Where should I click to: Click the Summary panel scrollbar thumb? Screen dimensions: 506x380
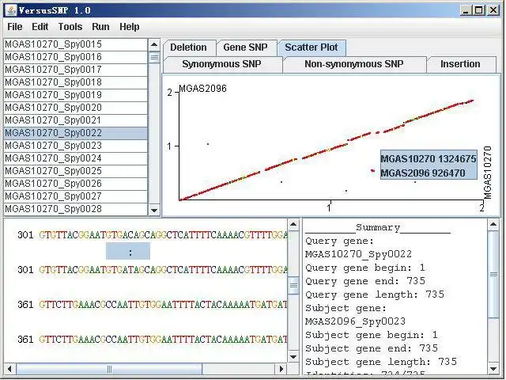(x=493, y=275)
